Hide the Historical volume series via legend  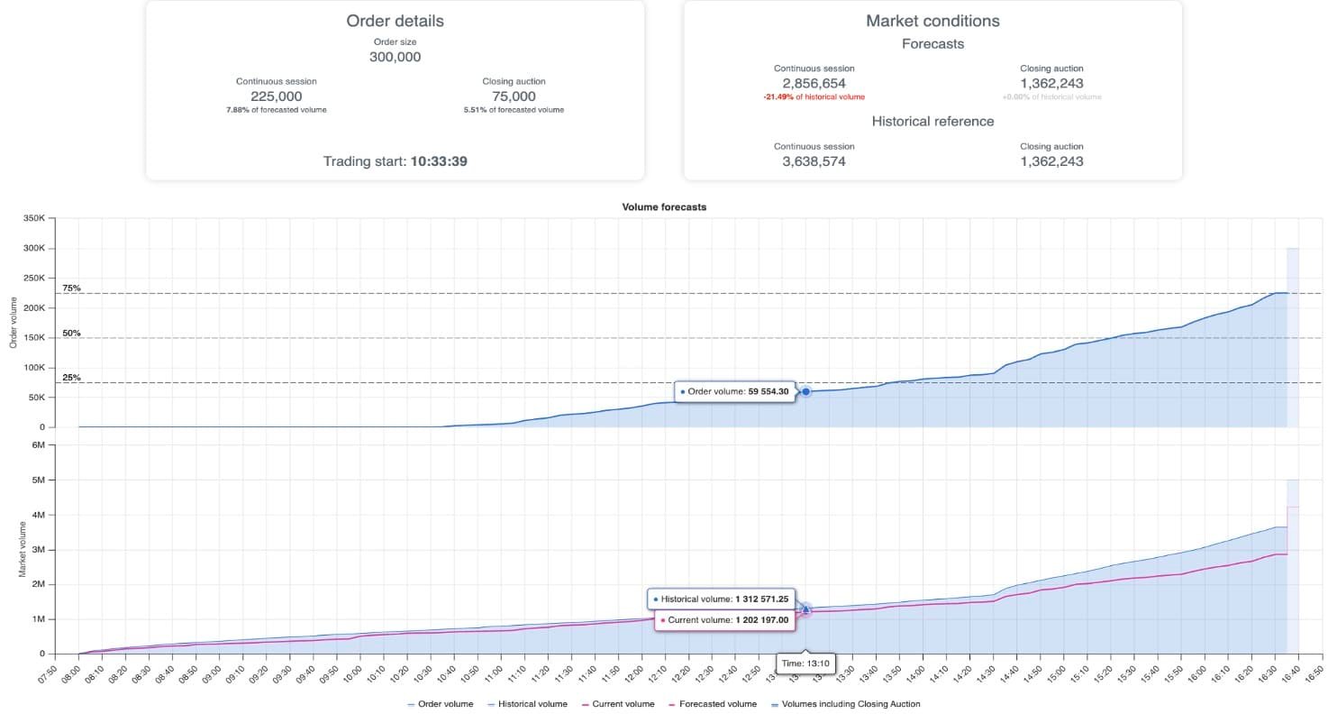(528, 704)
